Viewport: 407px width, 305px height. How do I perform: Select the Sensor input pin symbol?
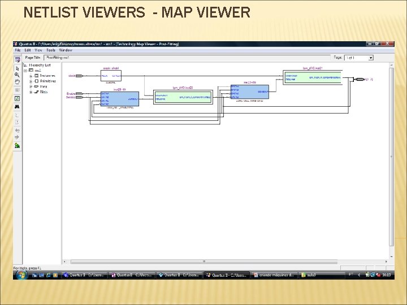[80, 97]
